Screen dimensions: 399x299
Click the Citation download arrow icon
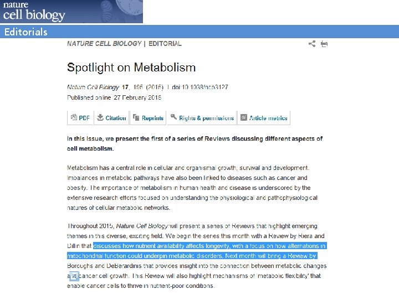(100, 117)
